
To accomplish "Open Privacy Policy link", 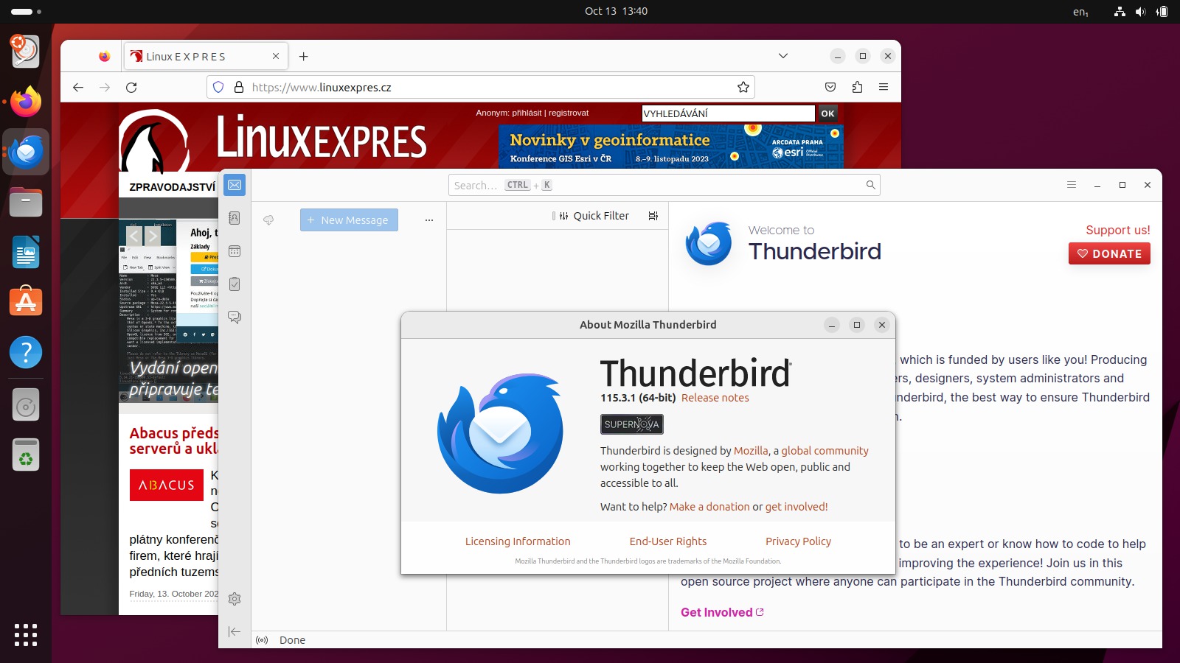I will 798,541.
